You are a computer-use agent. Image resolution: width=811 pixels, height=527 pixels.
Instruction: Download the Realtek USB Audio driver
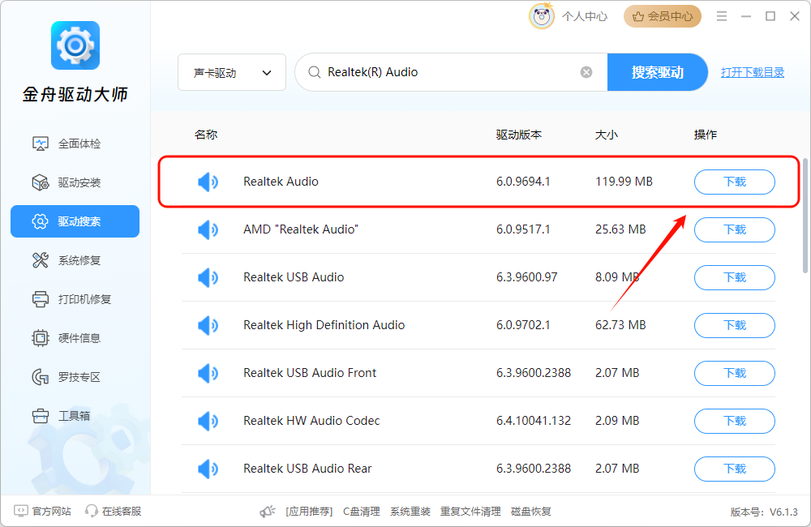[735, 278]
